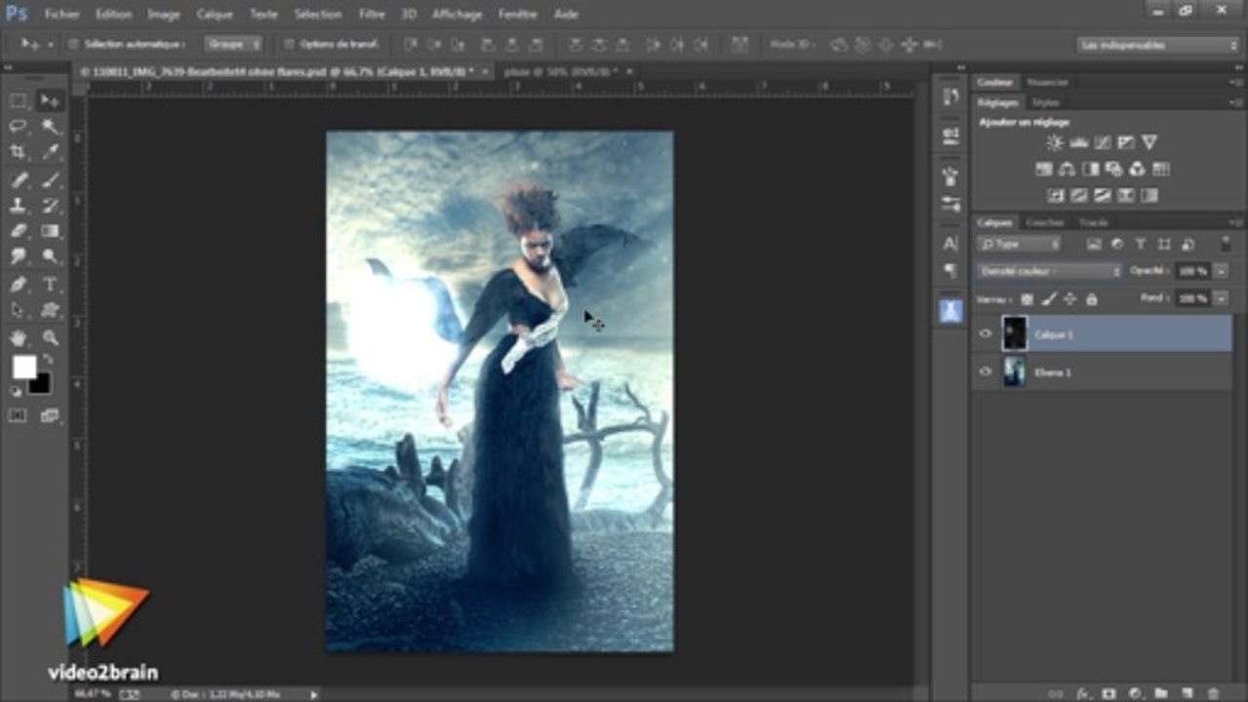Add a Color Balance adjustment
This screenshot has width=1248, height=702.
(1067, 170)
